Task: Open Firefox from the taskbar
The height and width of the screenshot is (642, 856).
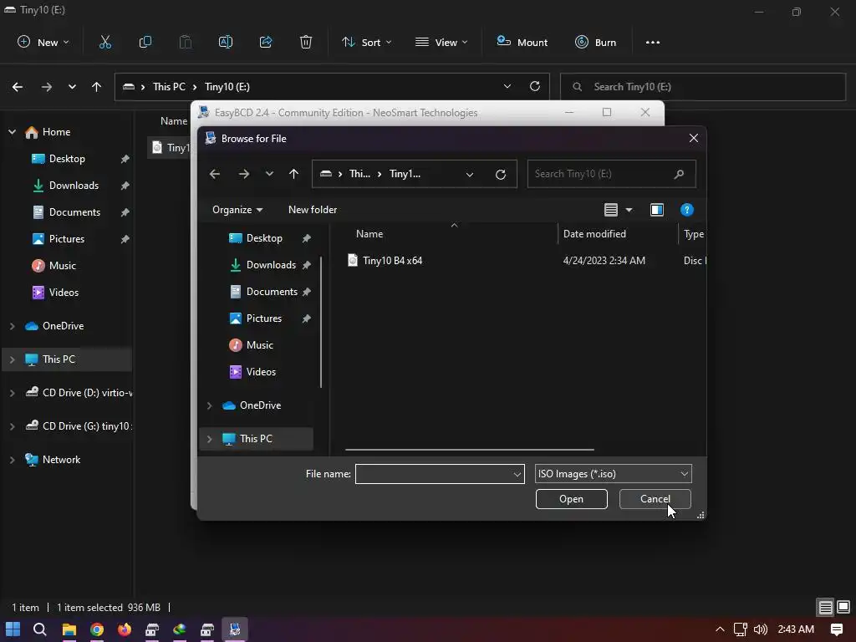Action: 125,629
